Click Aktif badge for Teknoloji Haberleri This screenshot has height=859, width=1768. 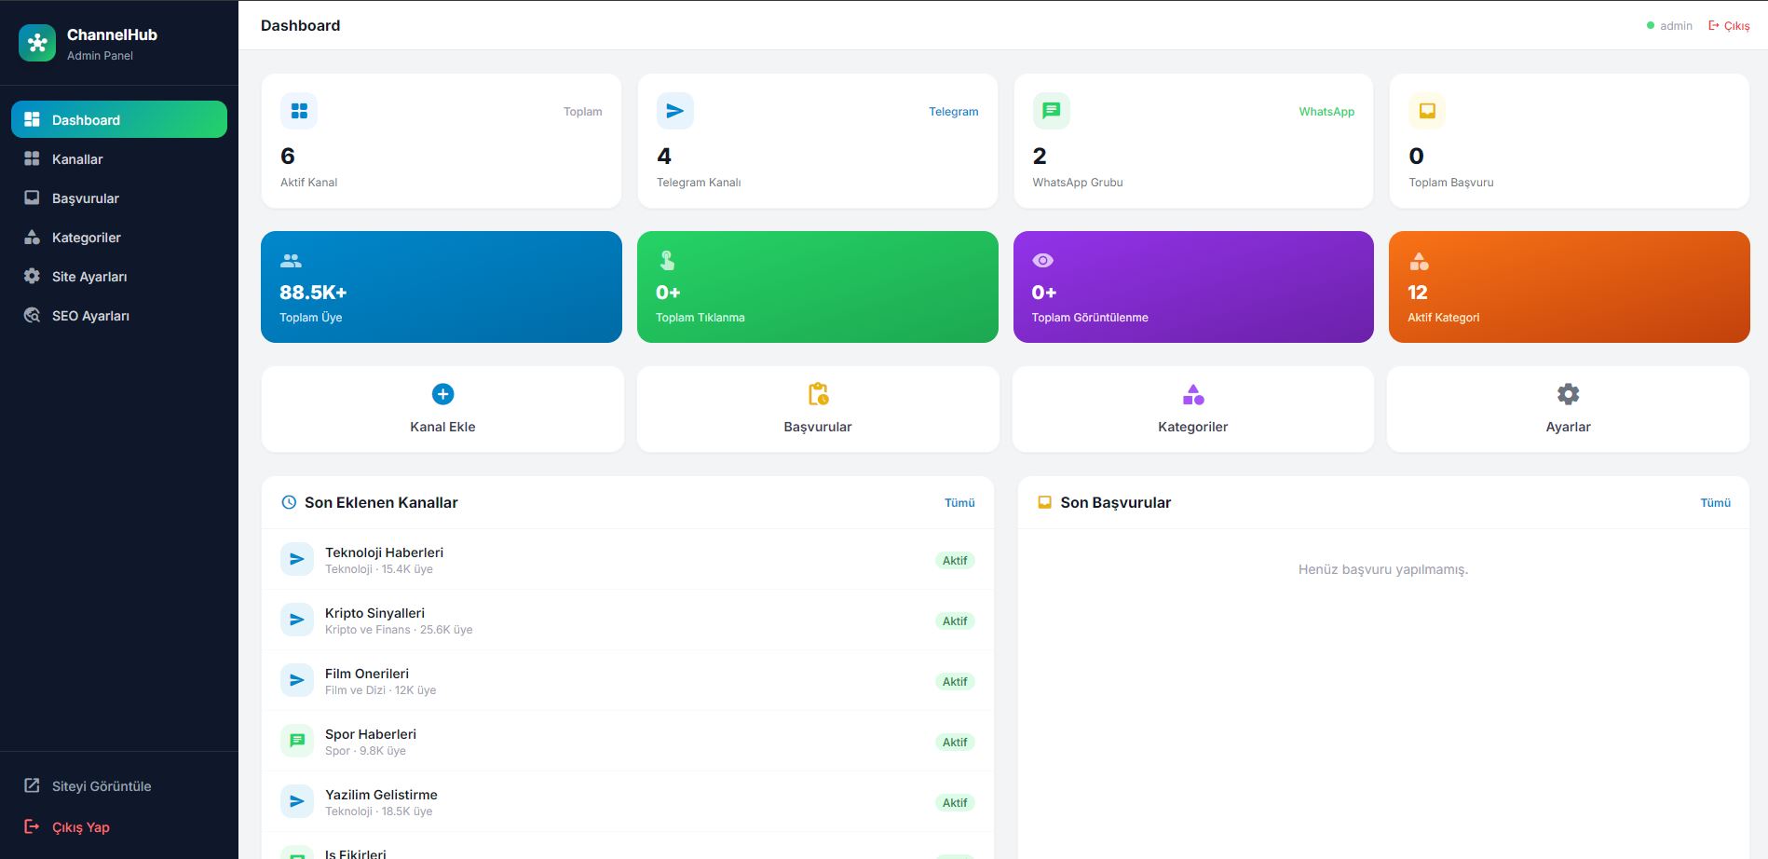coord(955,561)
